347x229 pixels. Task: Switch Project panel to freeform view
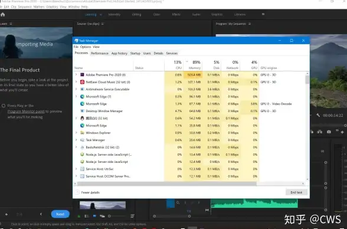(102, 216)
